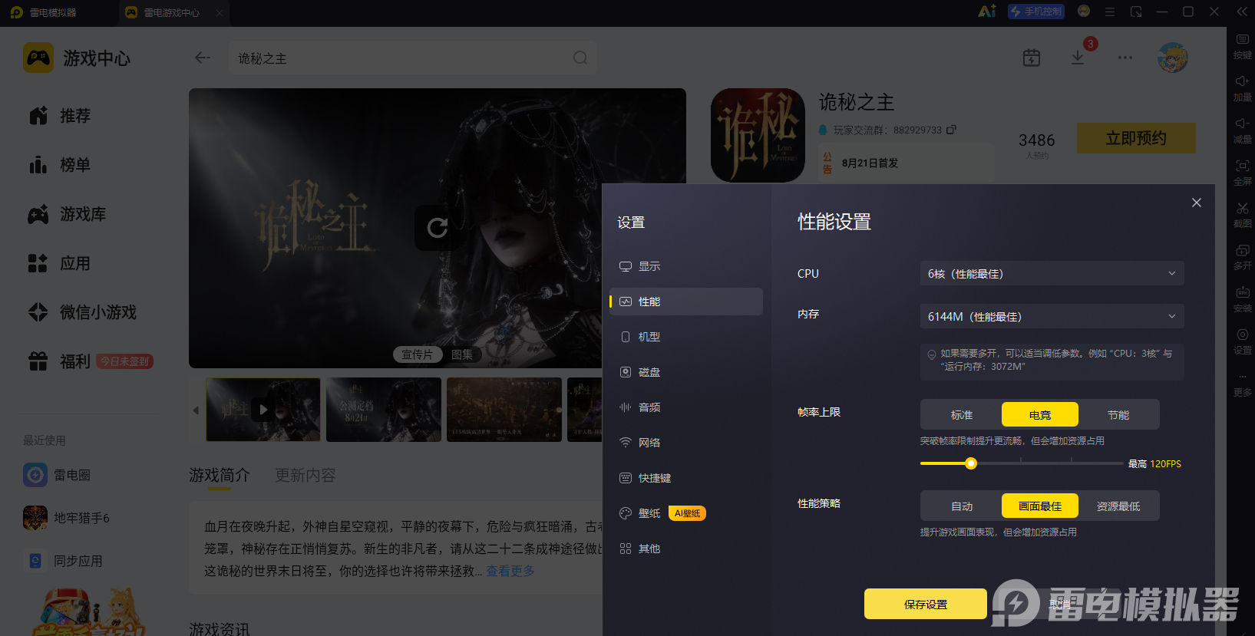Open the three-dot more menu in game center

[x=1125, y=58]
